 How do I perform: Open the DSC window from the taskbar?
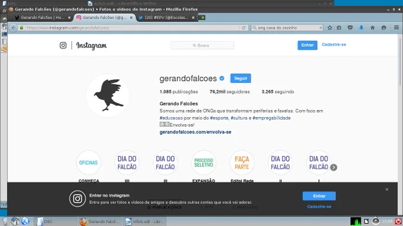[x=55, y=221]
